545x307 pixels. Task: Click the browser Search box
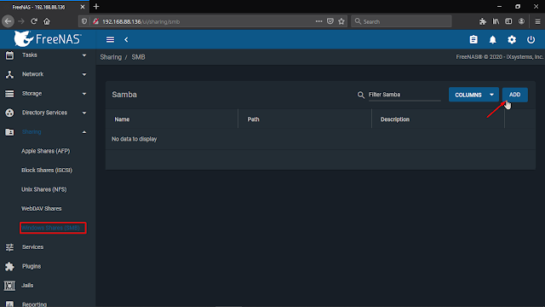pos(401,21)
